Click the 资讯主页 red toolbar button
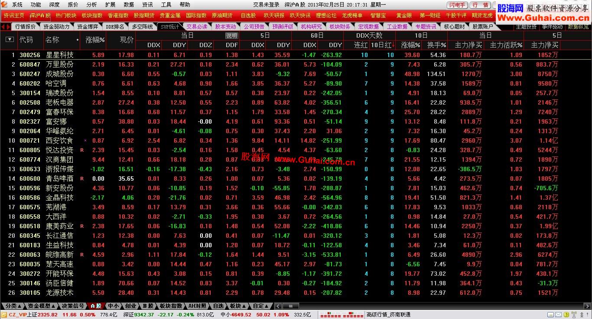This screenshot has height=319, width=592. [x=14, y=15]
